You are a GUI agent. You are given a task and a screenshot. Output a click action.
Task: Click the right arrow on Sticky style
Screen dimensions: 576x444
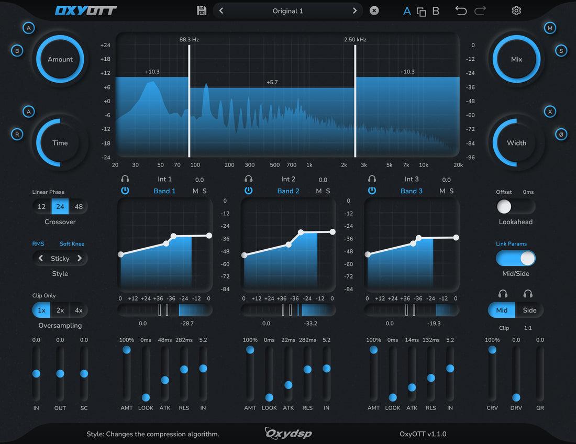80,258
